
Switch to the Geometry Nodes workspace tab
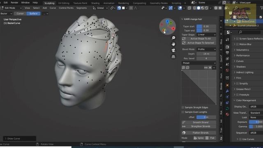(159, 3)
